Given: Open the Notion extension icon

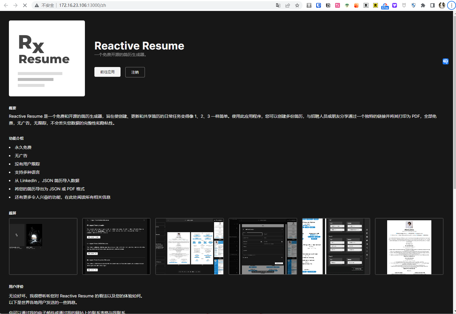Looking at the screenshot, I should pyautogui.click(x=328, y=5).
